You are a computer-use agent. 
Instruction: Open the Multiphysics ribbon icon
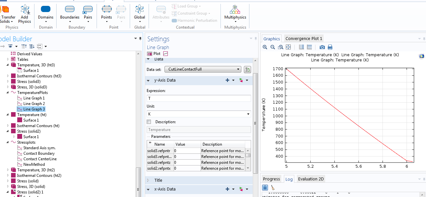point(235,13)
